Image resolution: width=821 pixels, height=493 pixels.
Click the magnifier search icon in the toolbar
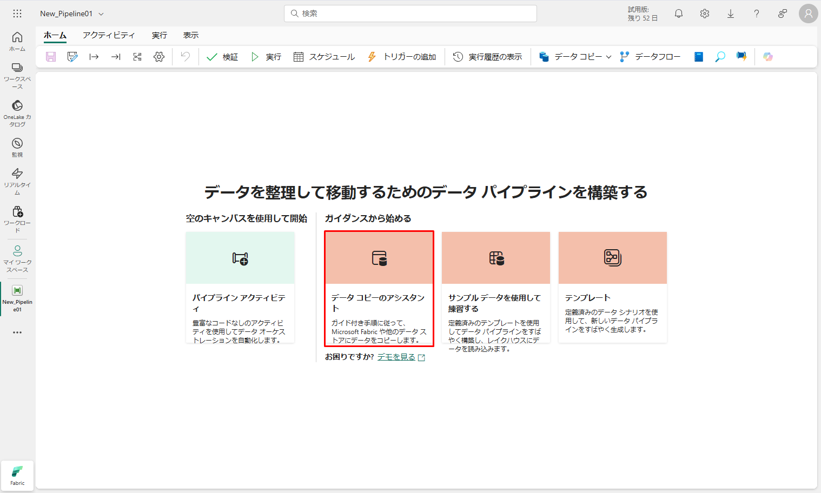(720, 57)
